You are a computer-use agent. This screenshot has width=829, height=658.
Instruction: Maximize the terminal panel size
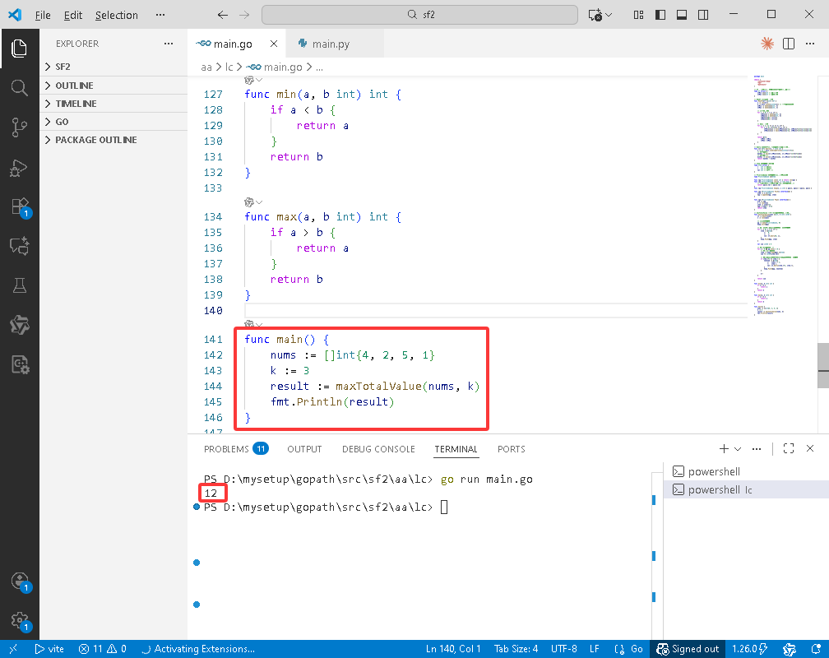point(788,448)
